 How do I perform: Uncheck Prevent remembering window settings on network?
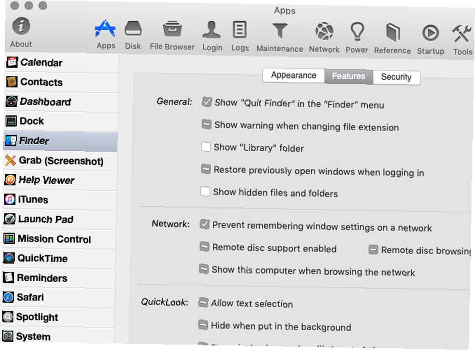point(204,224)
